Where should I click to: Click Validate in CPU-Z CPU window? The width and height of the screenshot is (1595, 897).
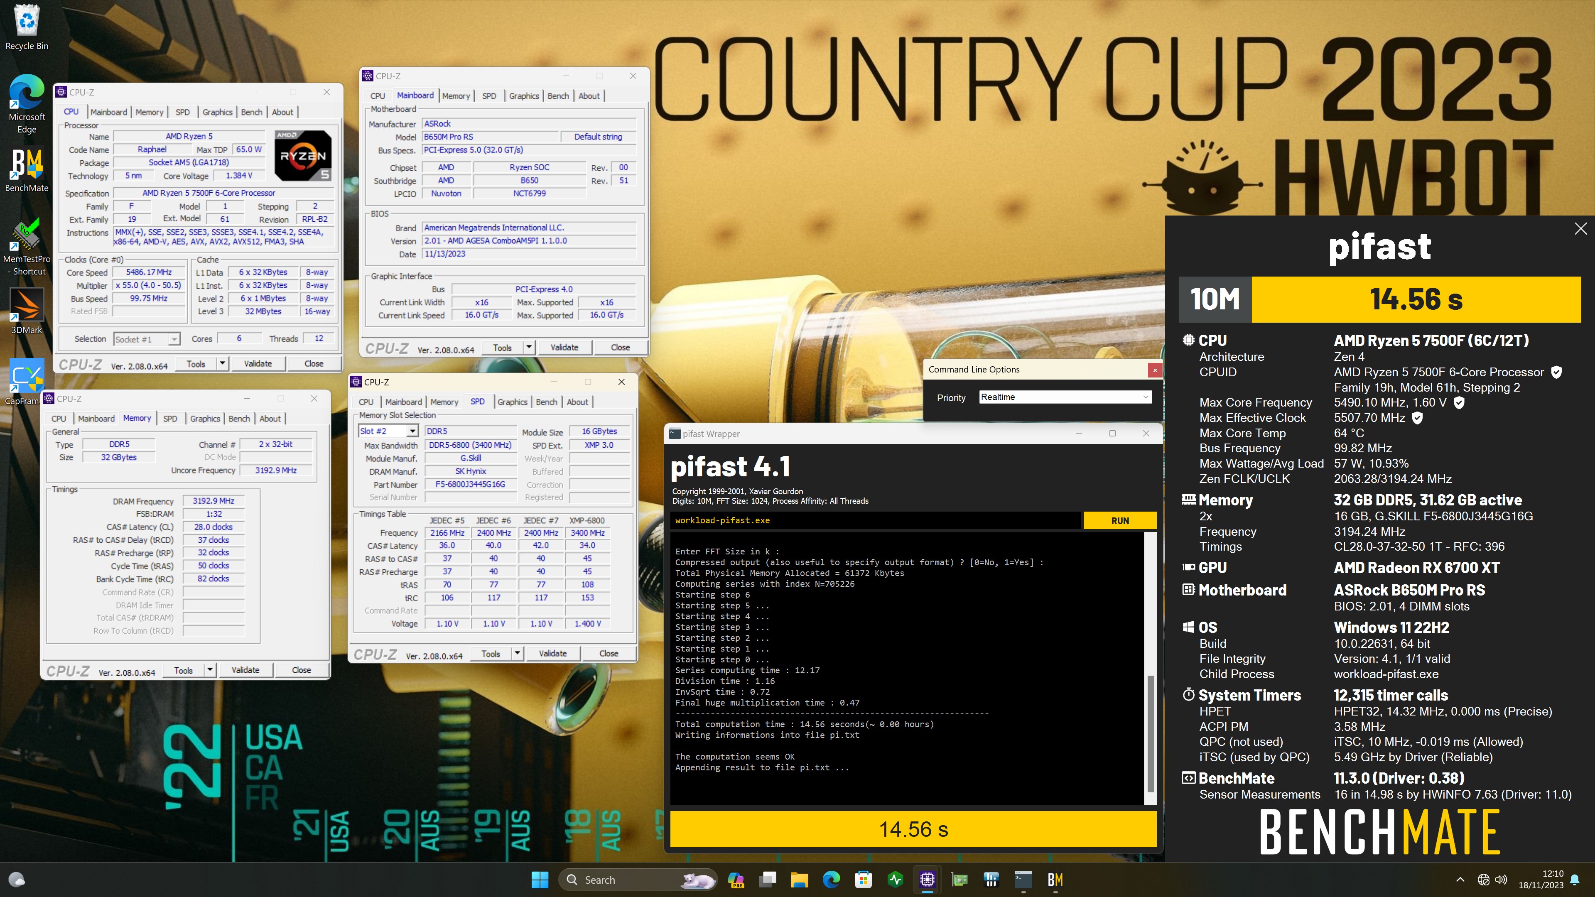click(x=258, y=363)
